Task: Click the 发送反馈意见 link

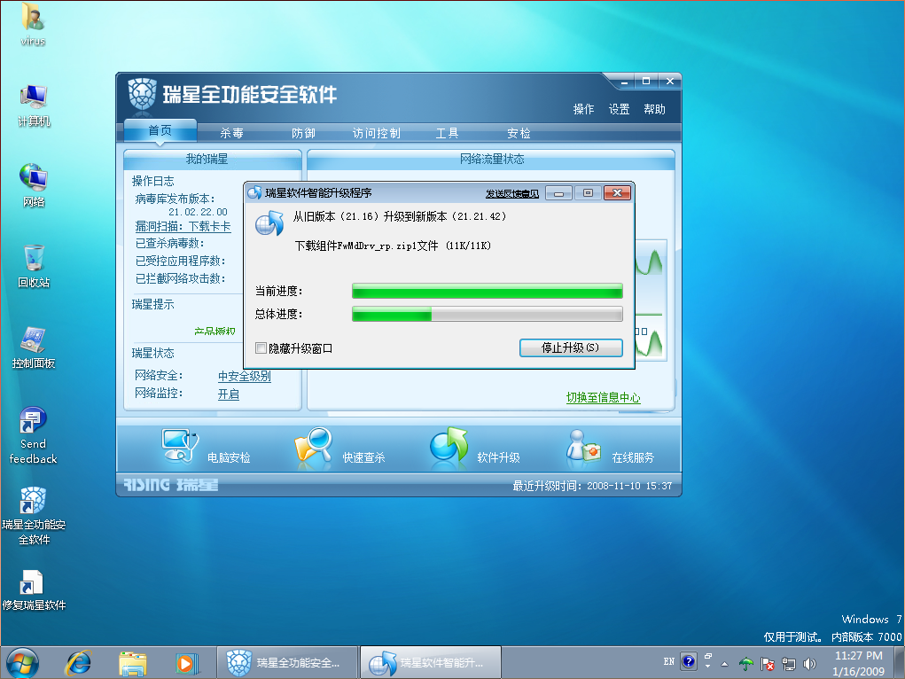Action: point(512,194)
